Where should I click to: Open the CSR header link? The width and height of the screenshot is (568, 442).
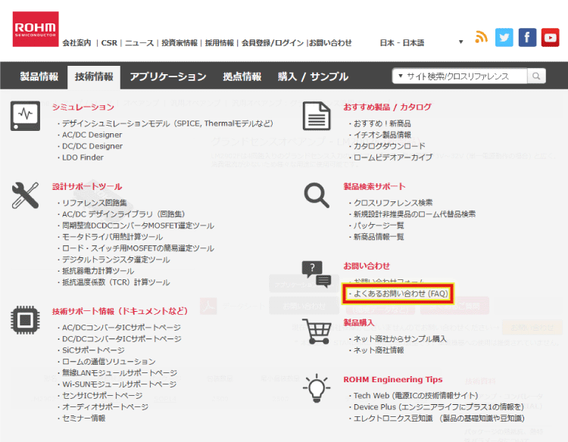tap(109, 42)
